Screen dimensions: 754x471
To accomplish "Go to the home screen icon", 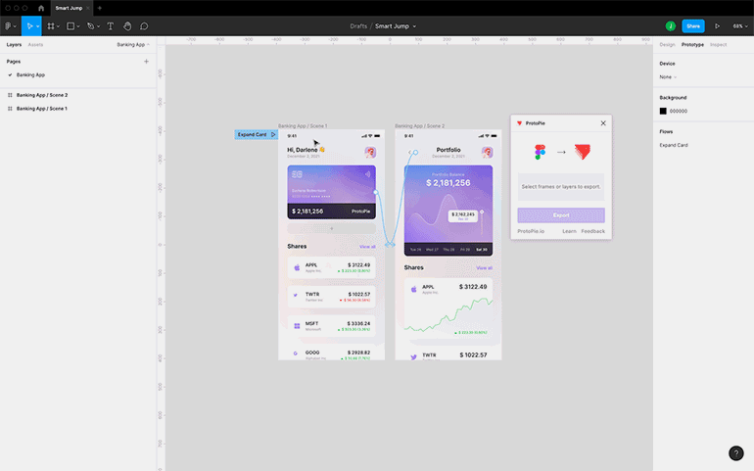I will tap(41, 8).
